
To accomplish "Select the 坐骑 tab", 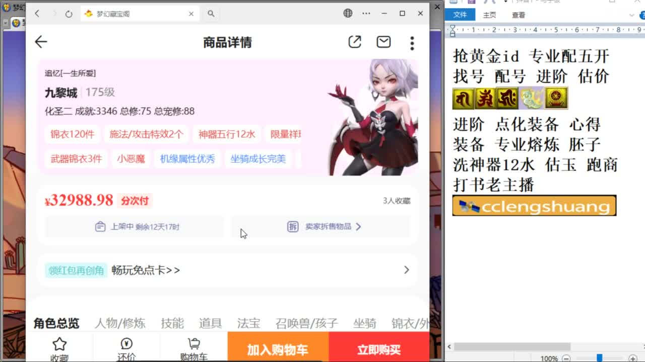I will click(x=364, y=323).
